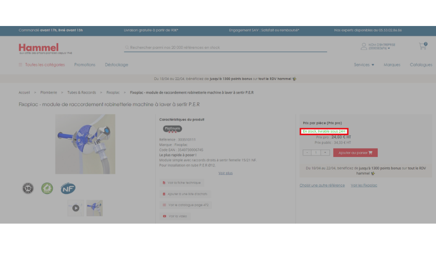Viewport: 436px width, 260px height.
Task: Click the experts phone number text
Action: 368,30
